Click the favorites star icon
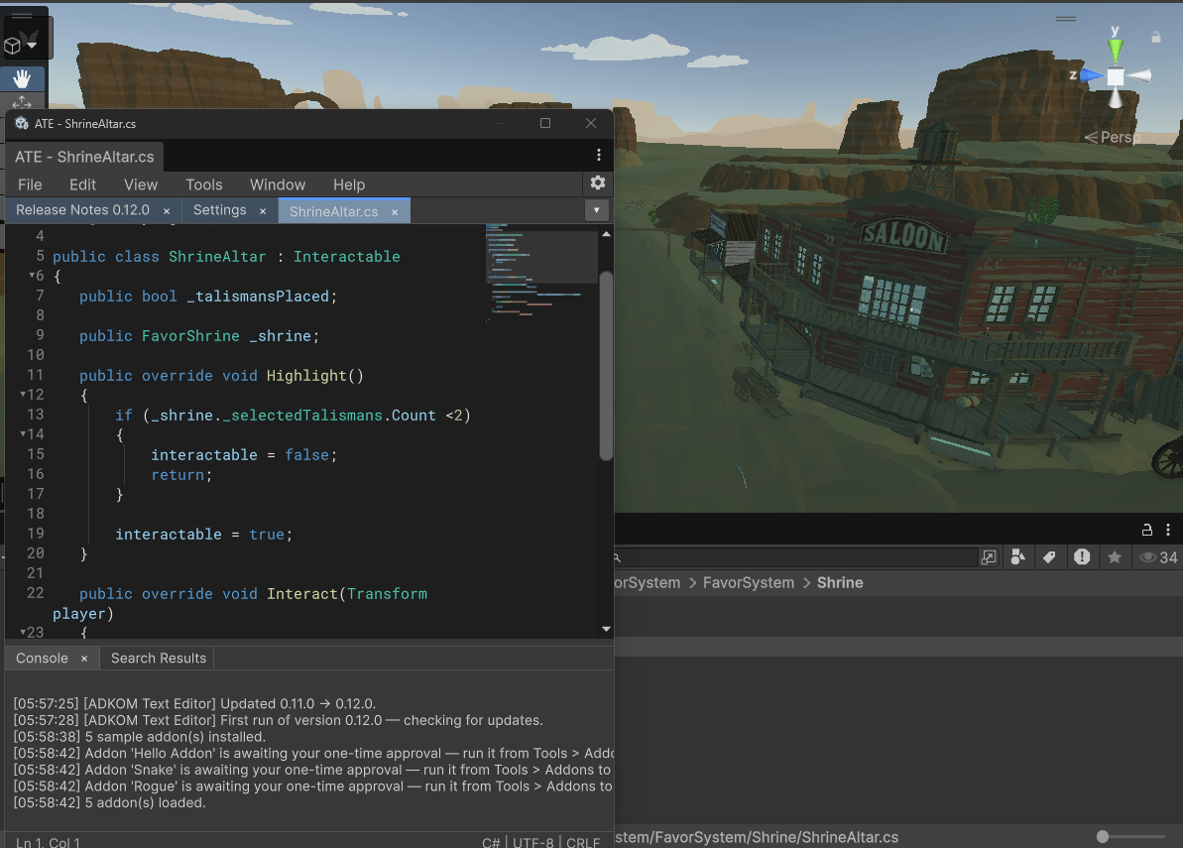Image resolution: width=1183 pixels, height=848 pixels. pos(1115,557)
